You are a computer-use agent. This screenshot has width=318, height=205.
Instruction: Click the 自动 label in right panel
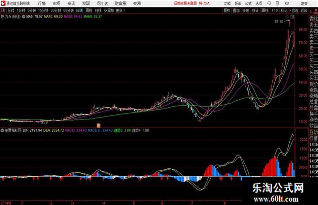click(x=314, y=133)
